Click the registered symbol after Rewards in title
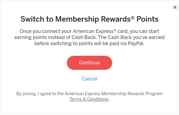The image size is (179, 115). (132, 18)
